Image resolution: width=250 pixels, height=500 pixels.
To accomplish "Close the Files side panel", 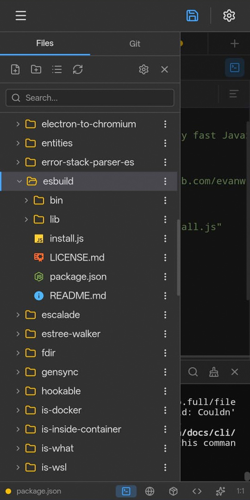I will 164,69.
